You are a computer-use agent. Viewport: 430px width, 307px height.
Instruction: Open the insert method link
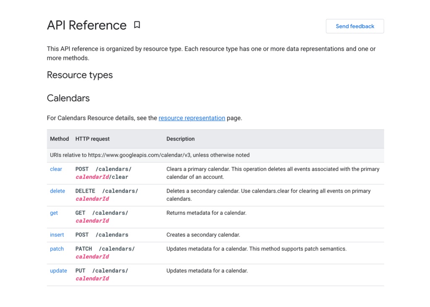click(57, 235)
